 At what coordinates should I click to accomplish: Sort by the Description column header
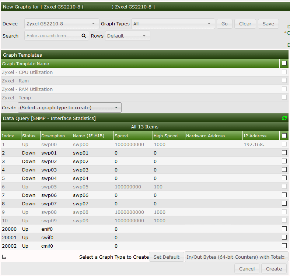(53, 136)
